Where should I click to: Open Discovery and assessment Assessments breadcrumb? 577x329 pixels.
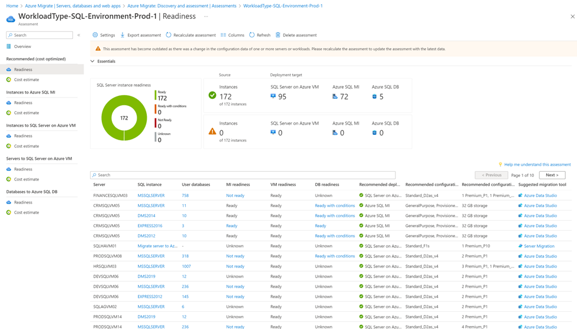tap(182, 6)
